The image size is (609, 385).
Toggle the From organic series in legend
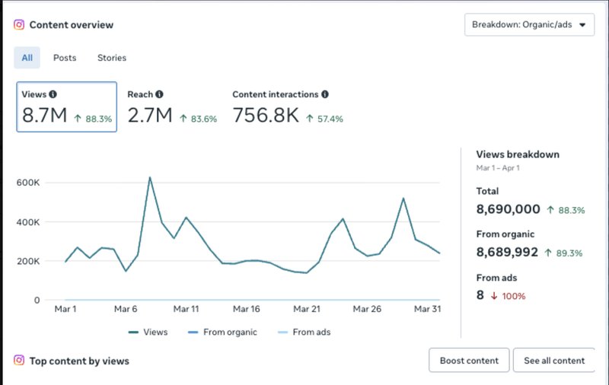222,332
